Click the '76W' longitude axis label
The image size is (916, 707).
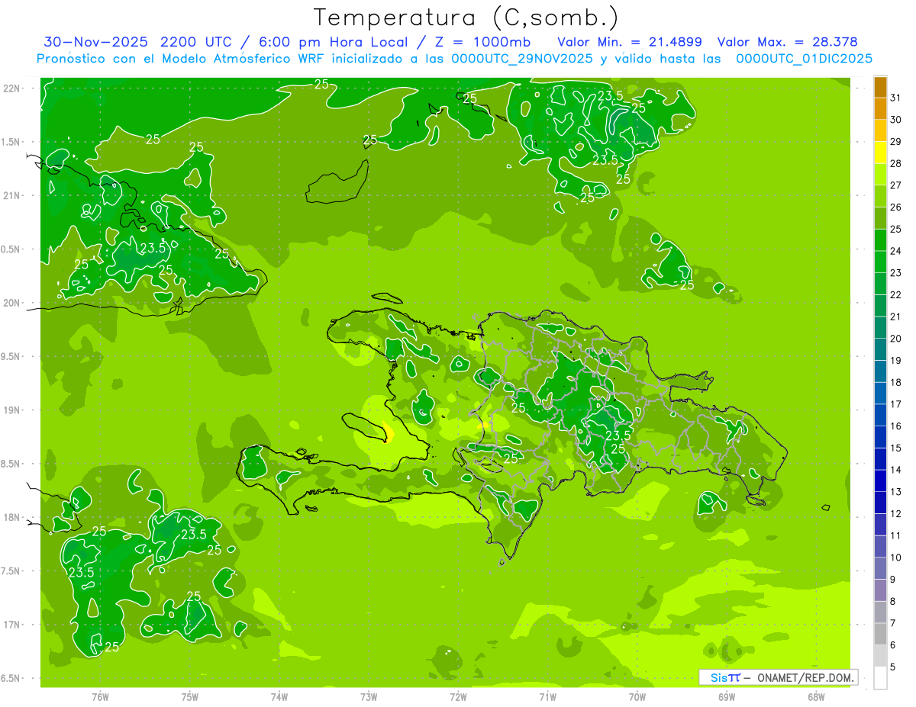coord(100,696)
